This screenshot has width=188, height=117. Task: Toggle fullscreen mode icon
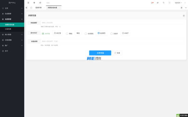pyautogui.click(x=170, y=2)
